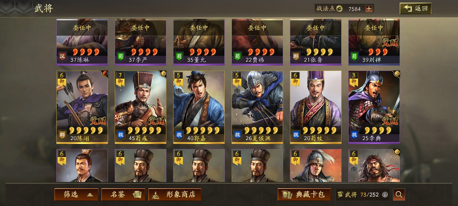Click the 返回 back button
Viewport: 458px width, 206px height.
pyautogui.click(x=415, y=9)
